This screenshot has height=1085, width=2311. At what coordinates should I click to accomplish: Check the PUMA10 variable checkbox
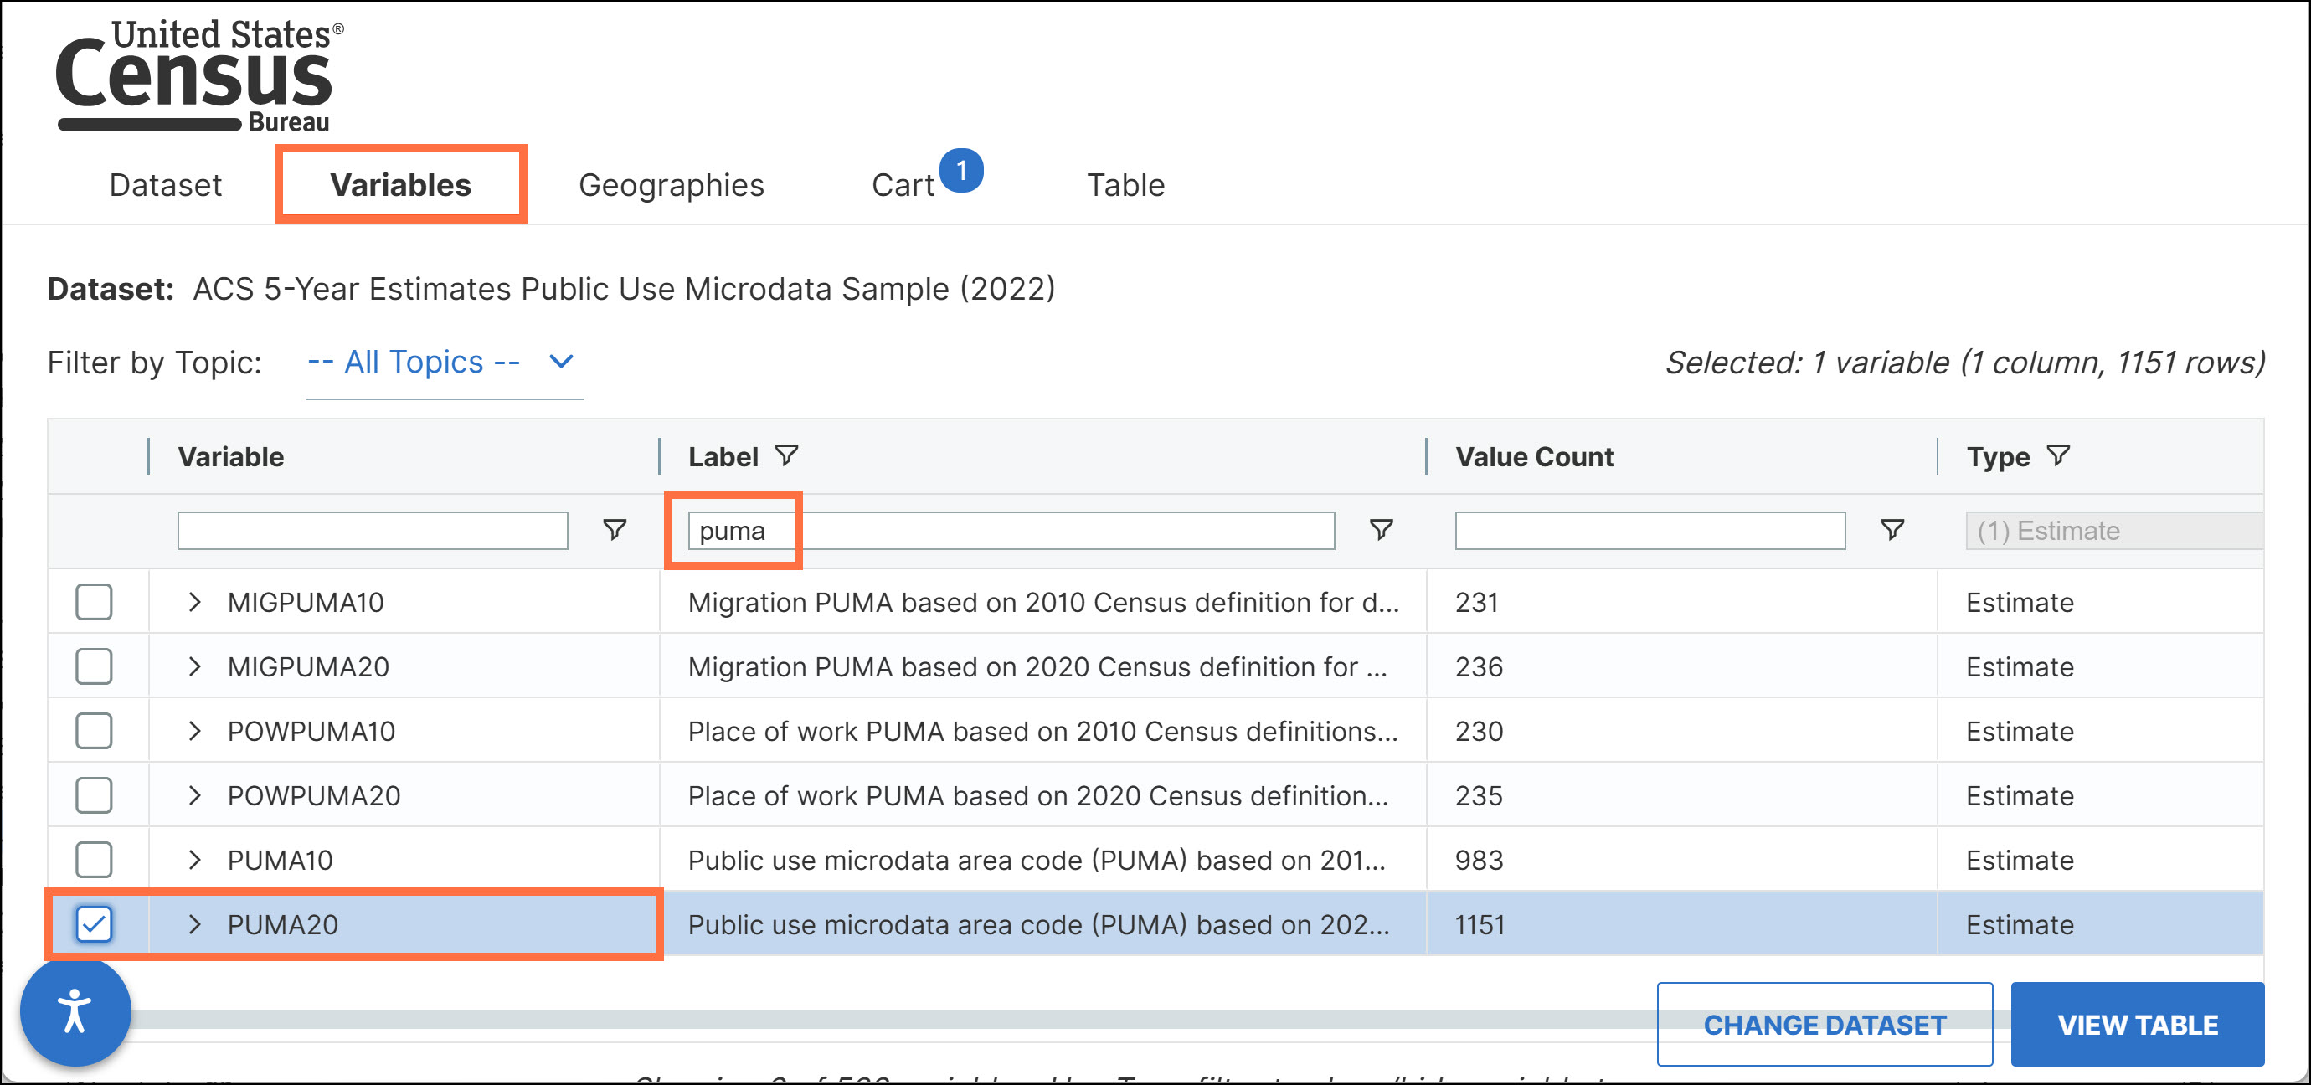click(x=93, y=859)
